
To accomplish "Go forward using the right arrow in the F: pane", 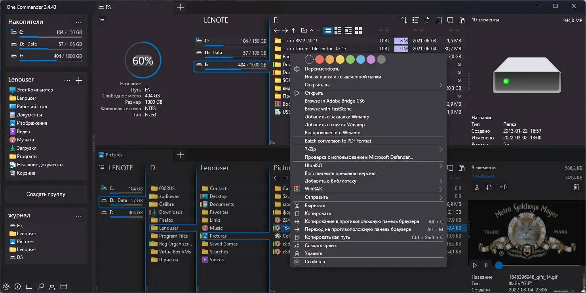I will [x=285, y=30].
